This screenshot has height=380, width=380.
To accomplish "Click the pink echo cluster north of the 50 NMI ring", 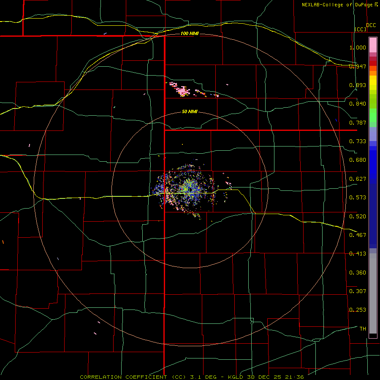I will 182,91.
